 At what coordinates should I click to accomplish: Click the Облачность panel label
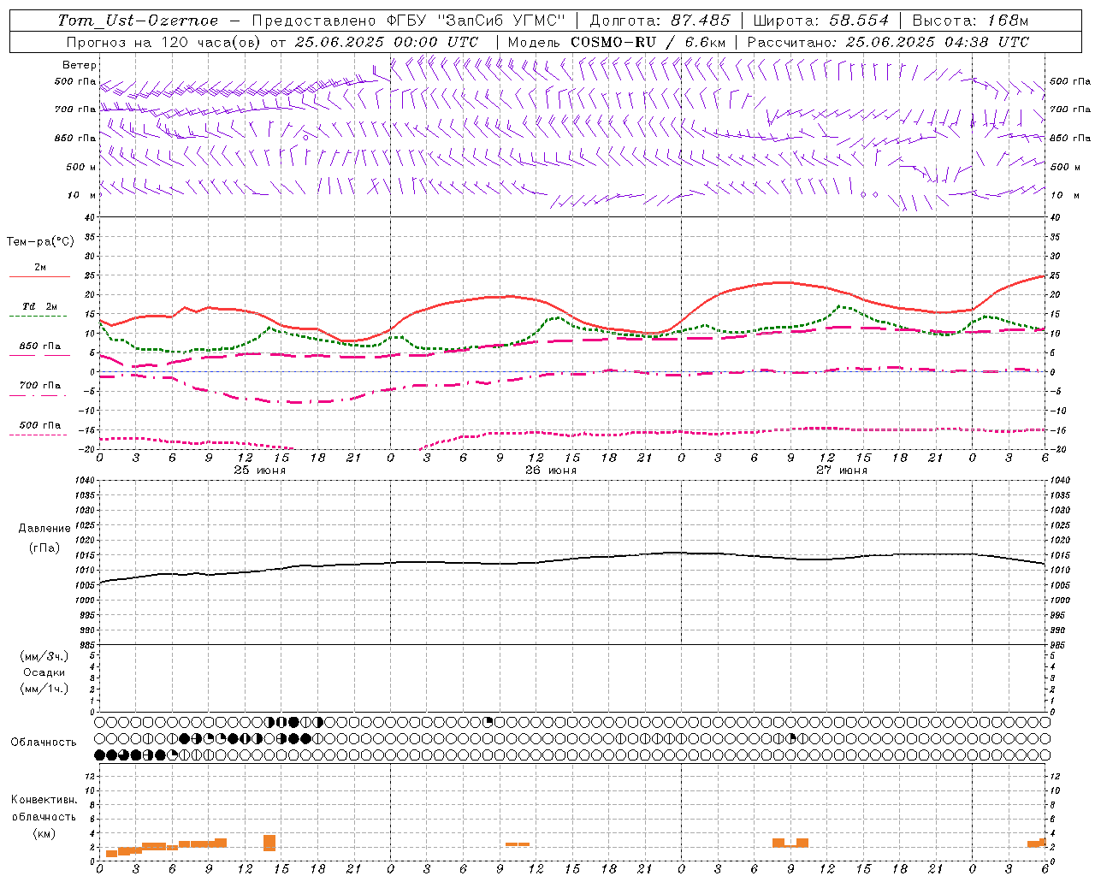click(x=44, y=743)
